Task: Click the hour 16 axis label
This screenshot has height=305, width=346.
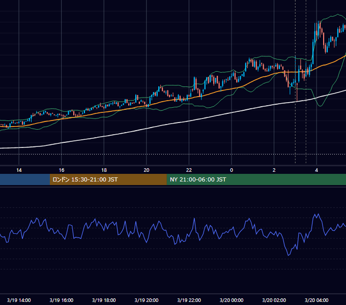Action: (62, 170)
